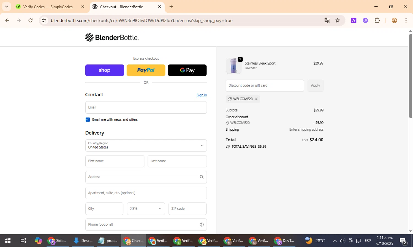Open the Chrome profile menu
Image resolution: width=413 pixels, height=247 pixels.
[394, 21]
